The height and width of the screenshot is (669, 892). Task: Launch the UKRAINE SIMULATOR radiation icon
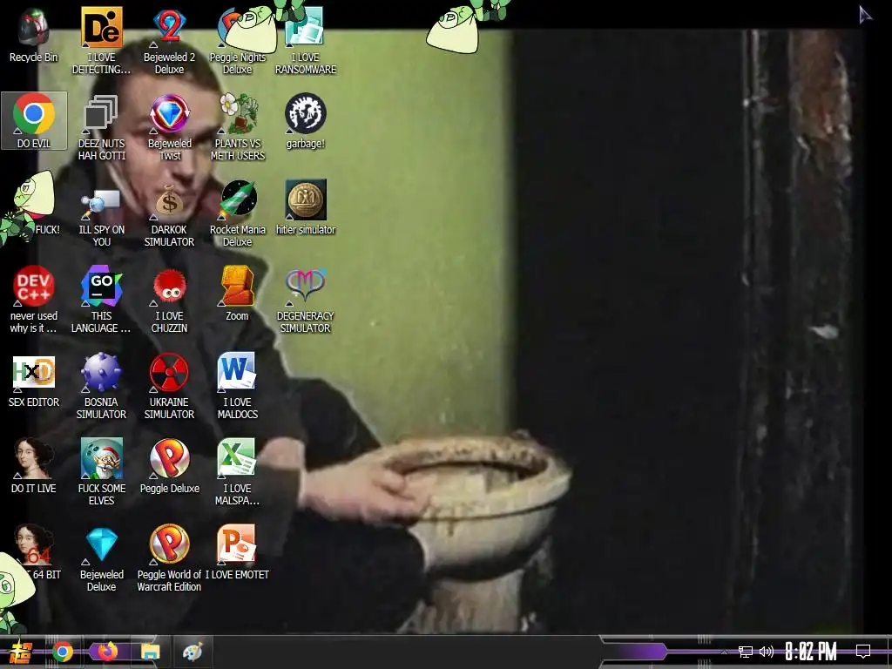point(169,386)
